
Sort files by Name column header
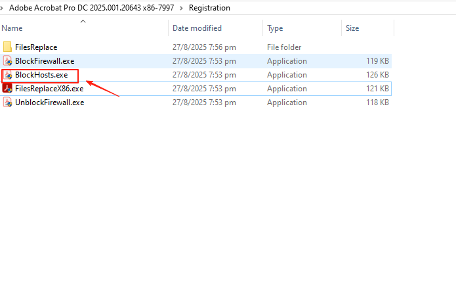pos(12,28)
